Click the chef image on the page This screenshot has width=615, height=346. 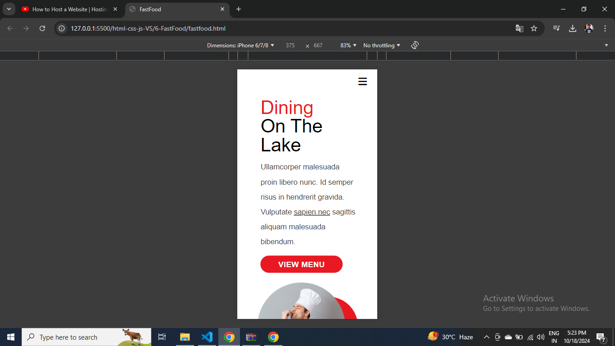[x=301, y=301]
